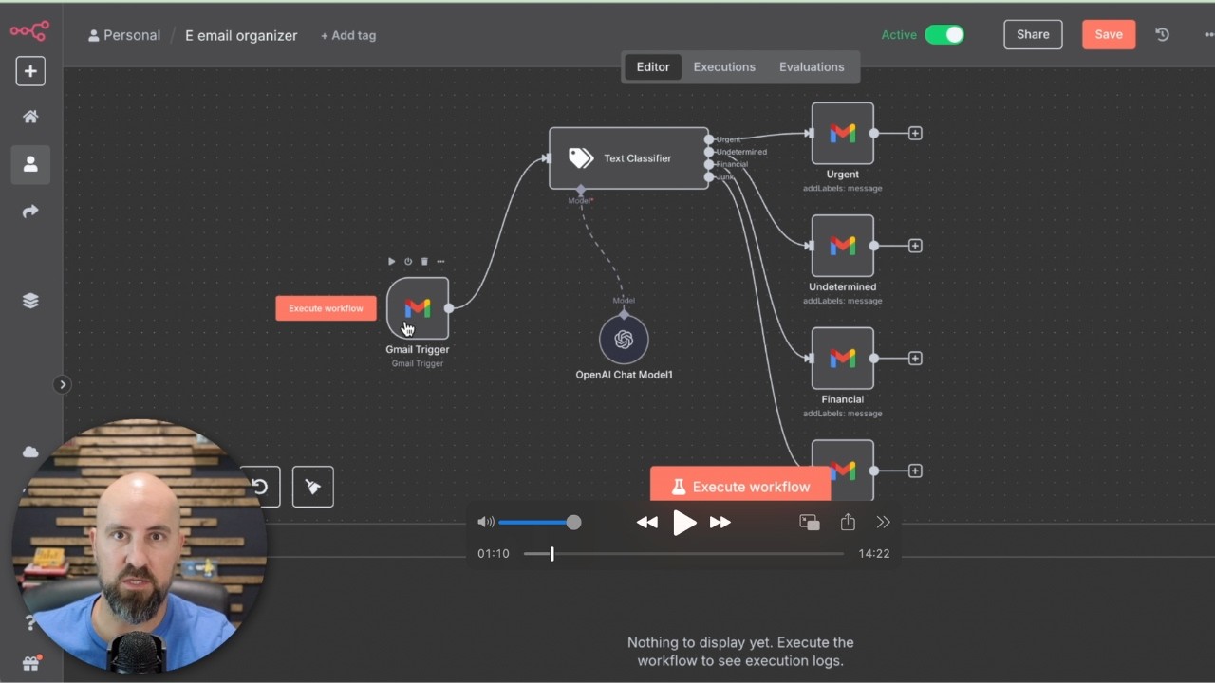The width and height of the screenshot is (1215, 683).
Task: Click the cloud icon in sidebar
Action: click(30, 452)
